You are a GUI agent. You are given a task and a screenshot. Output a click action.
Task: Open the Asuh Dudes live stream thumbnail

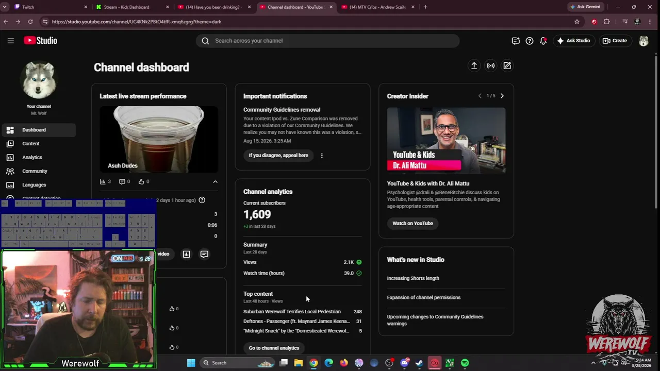point(159,139)
